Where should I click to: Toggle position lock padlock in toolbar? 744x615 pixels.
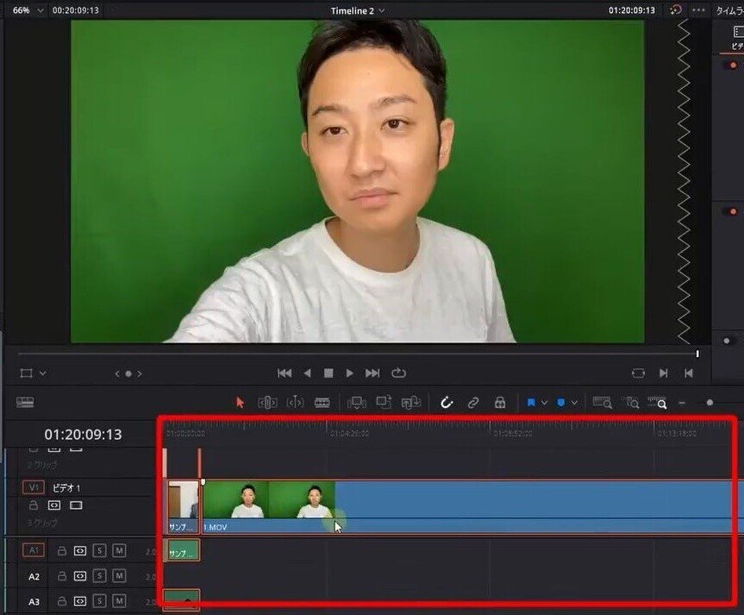click(x=500, y=402)
